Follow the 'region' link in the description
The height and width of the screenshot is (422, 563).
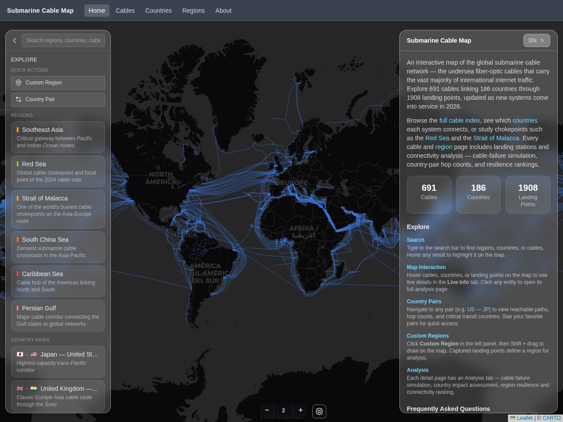pos(444,147)
